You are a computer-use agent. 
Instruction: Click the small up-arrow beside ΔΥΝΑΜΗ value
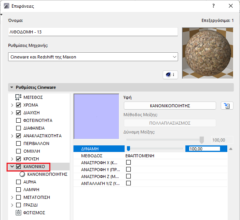tap(231, 149)
